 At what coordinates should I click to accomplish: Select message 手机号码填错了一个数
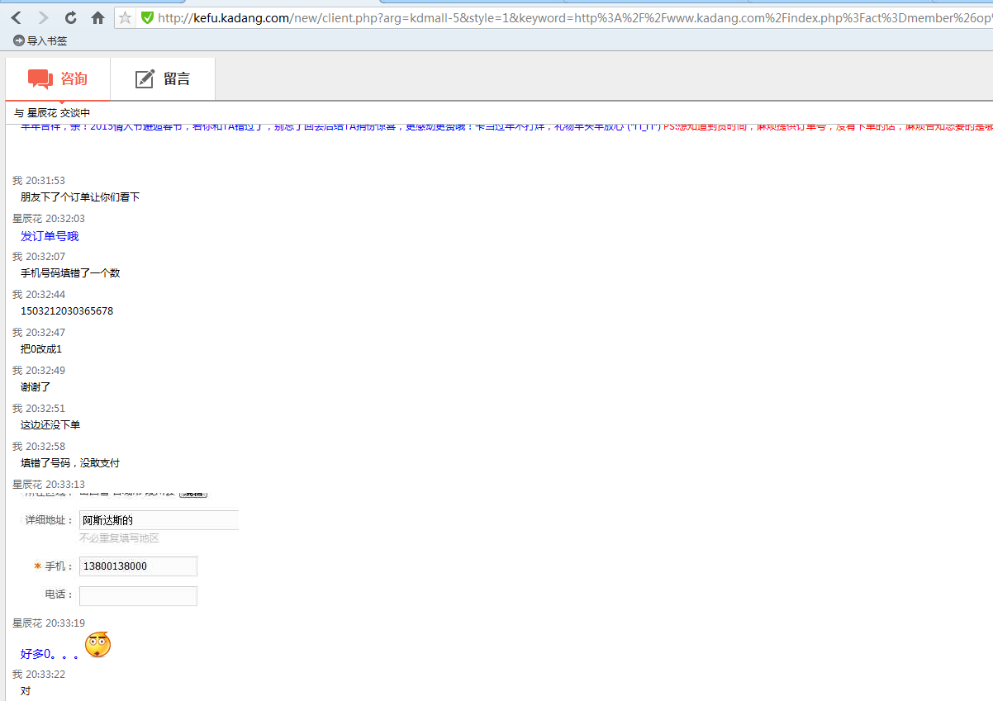tap(70, 273)
